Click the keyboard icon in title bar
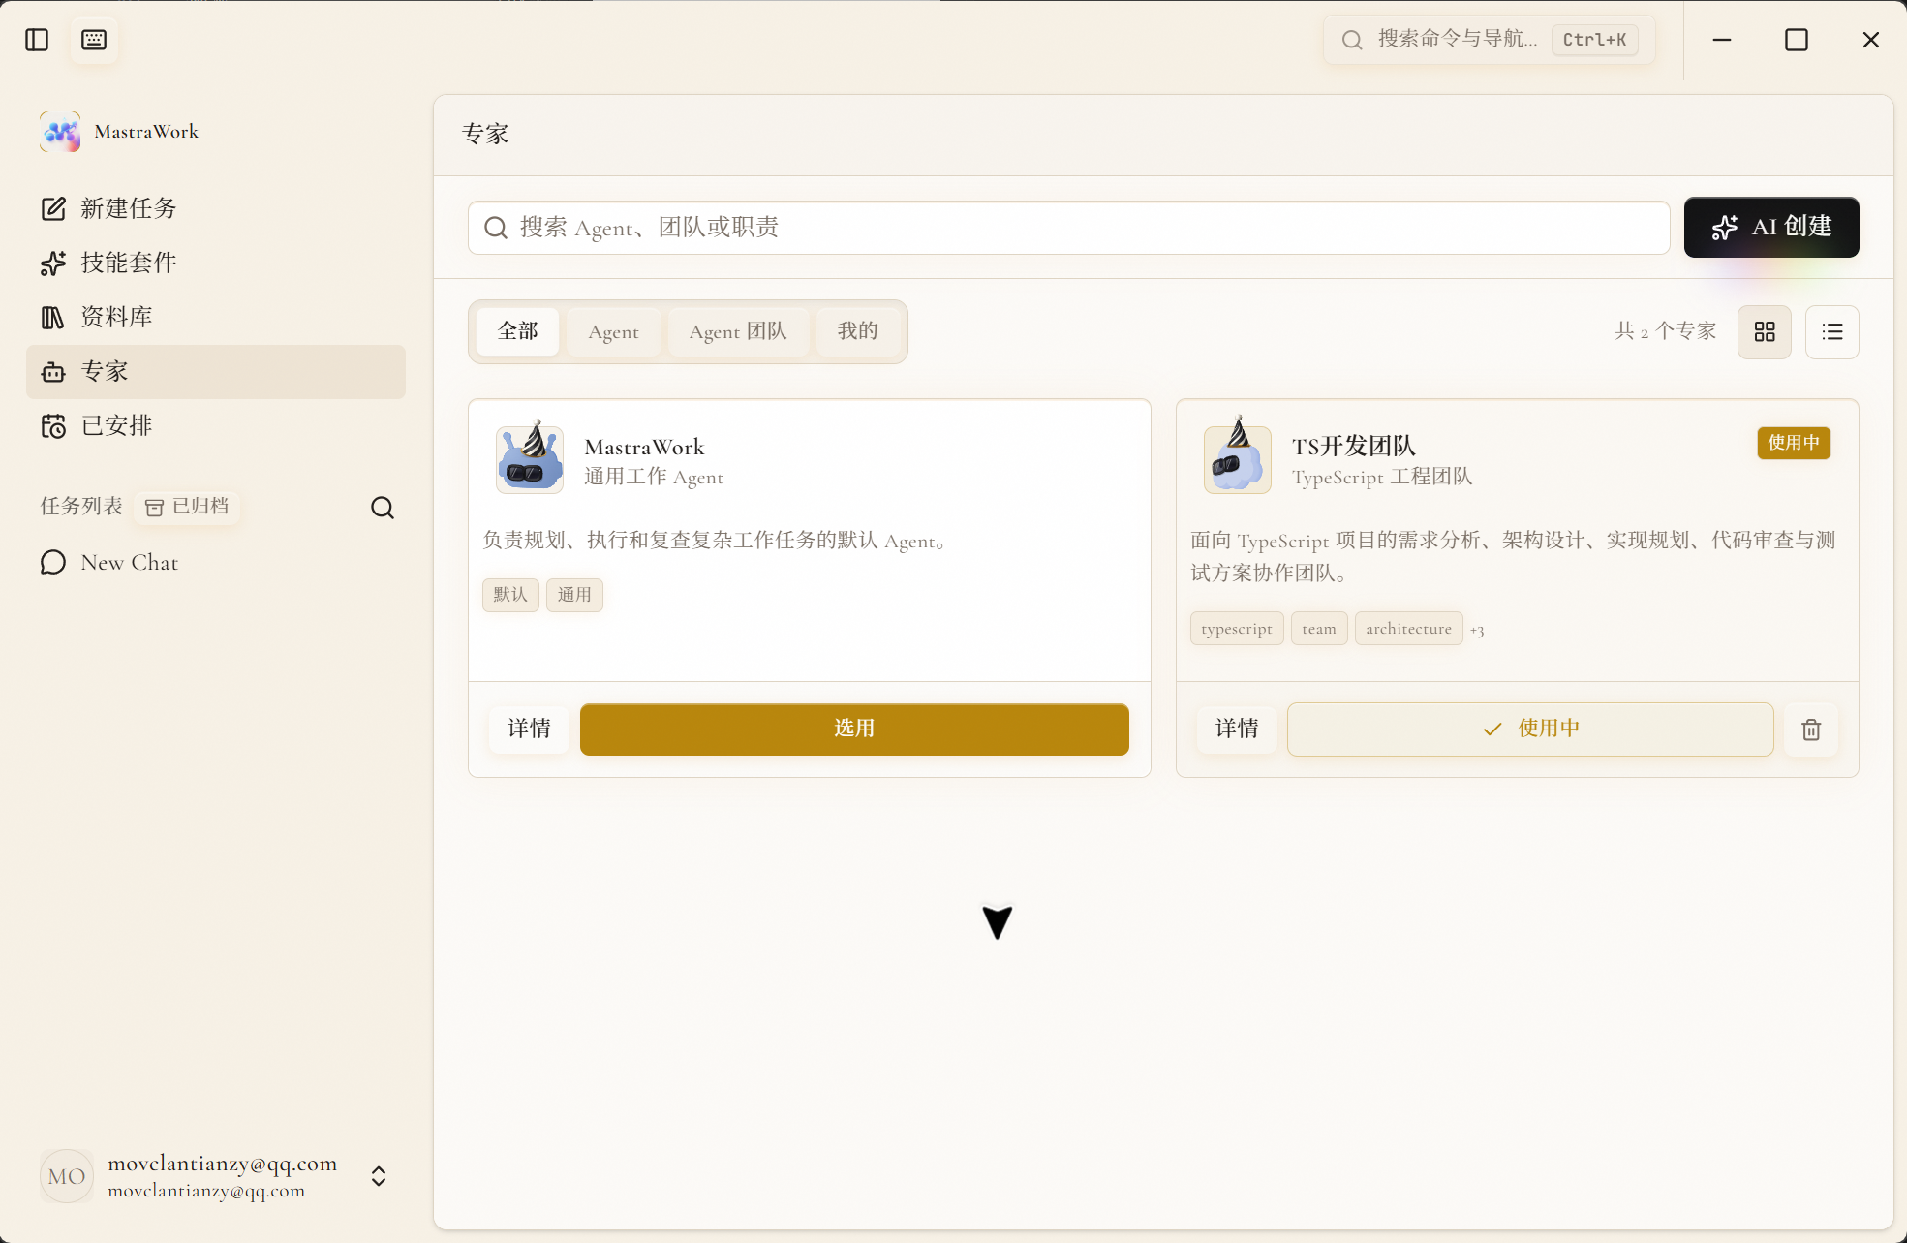Image resolution: width=1907 pixels, height=1243 pixels. pos(94,40)
